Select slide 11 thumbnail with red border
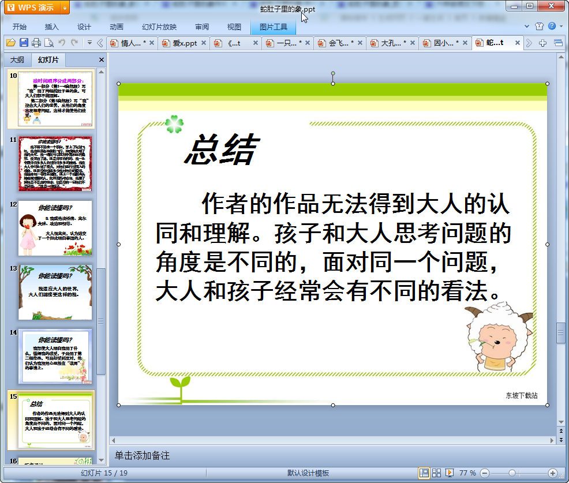 (55, 164)
